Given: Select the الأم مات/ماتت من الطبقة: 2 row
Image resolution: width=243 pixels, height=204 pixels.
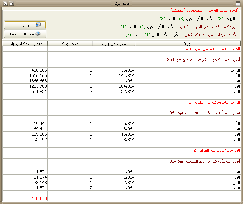Looking at the screenshot, I should pyautogui.click(x=121, y=150).
